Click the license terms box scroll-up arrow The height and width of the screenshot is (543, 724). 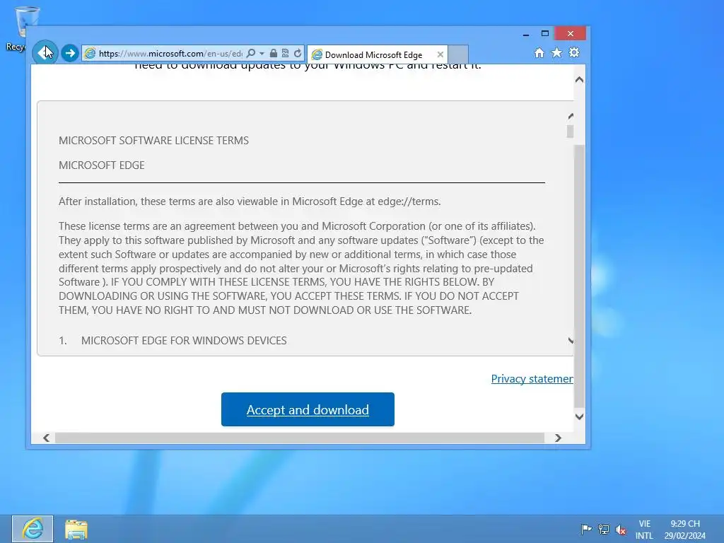(571, 116)
